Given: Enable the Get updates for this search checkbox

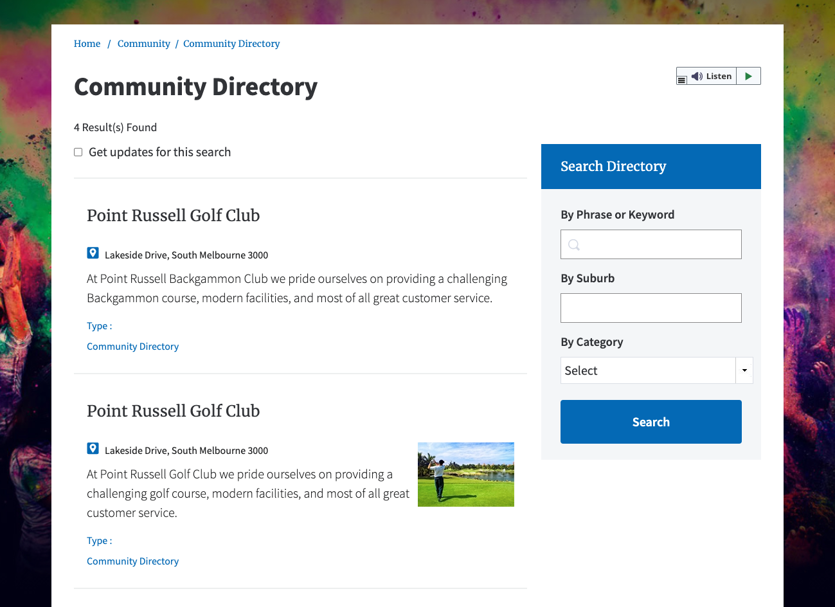Looking at the screenshot, I should tap(78, 152).
